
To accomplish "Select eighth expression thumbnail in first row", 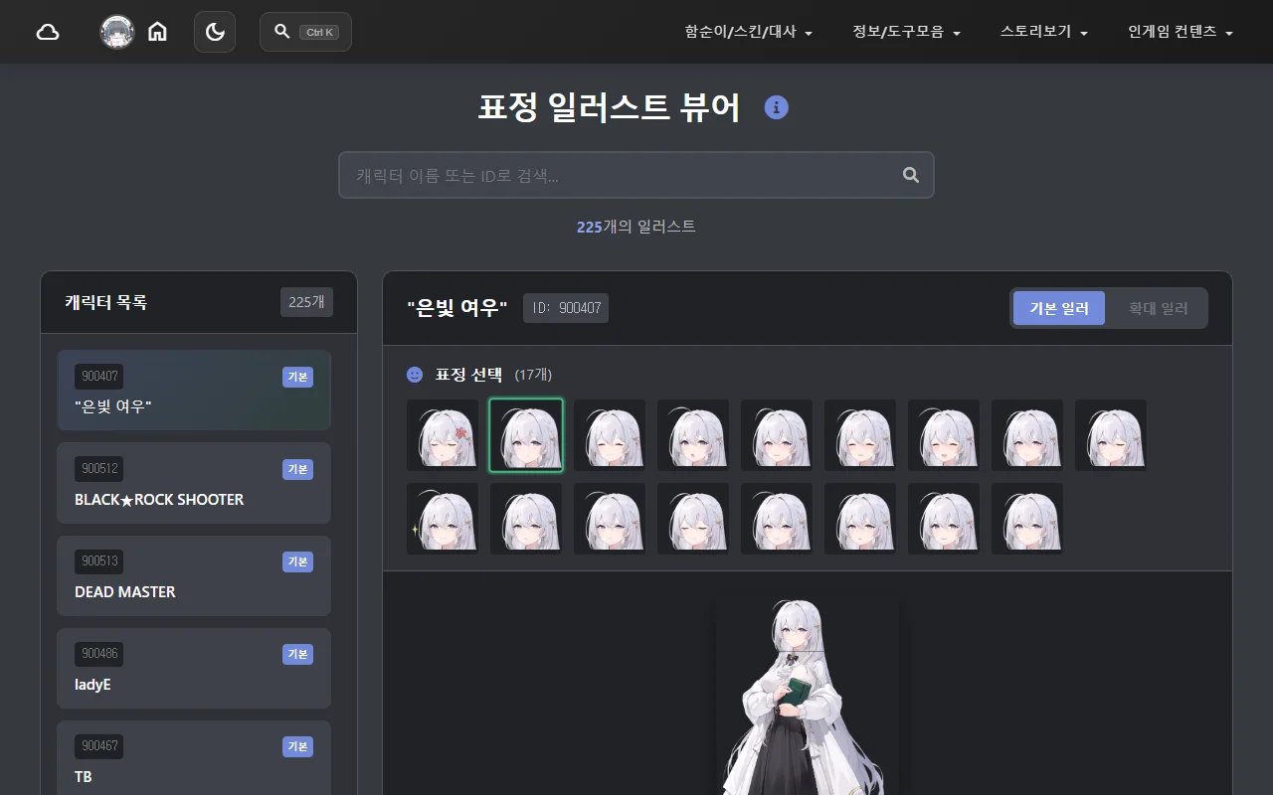I will coord(1027,435).
